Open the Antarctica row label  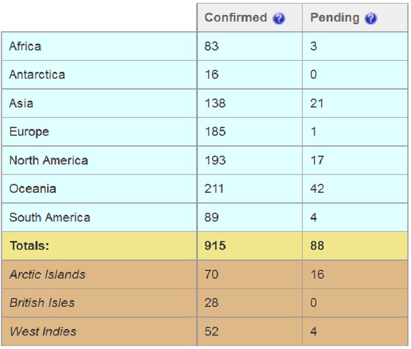tap(37, 75)
